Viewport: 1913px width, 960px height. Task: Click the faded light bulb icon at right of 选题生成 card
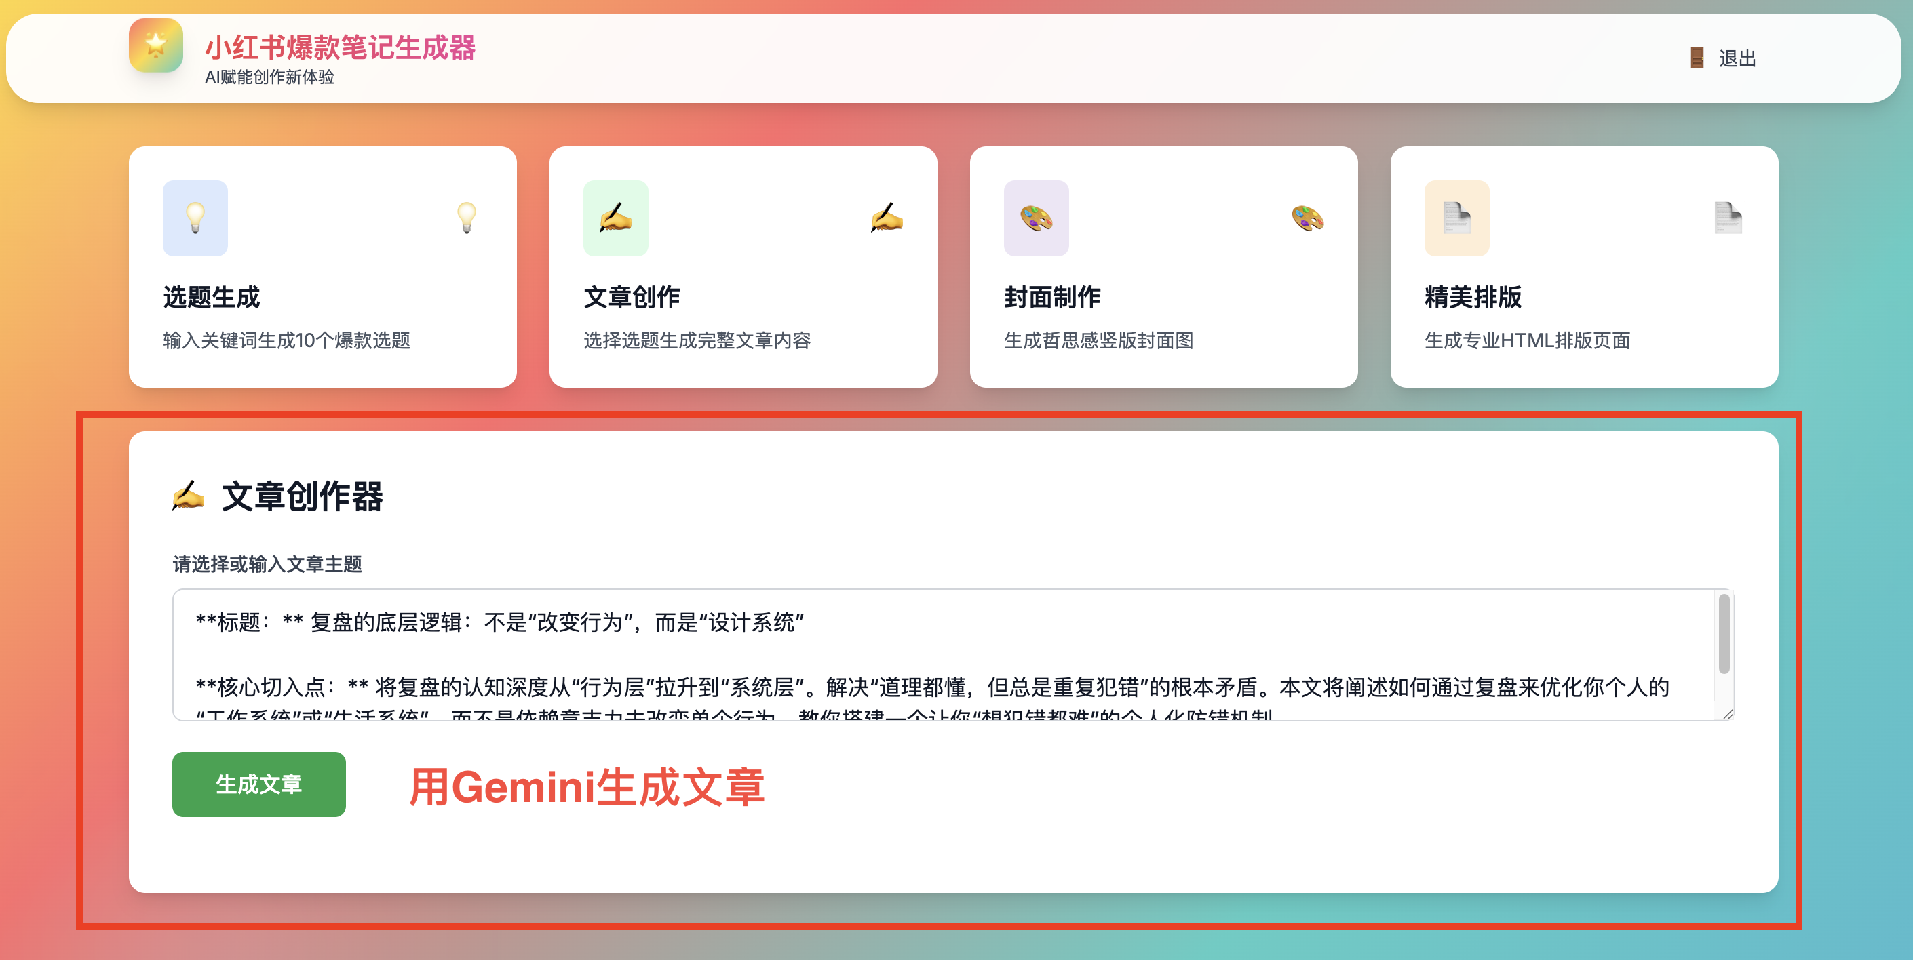tap(466, 218)
